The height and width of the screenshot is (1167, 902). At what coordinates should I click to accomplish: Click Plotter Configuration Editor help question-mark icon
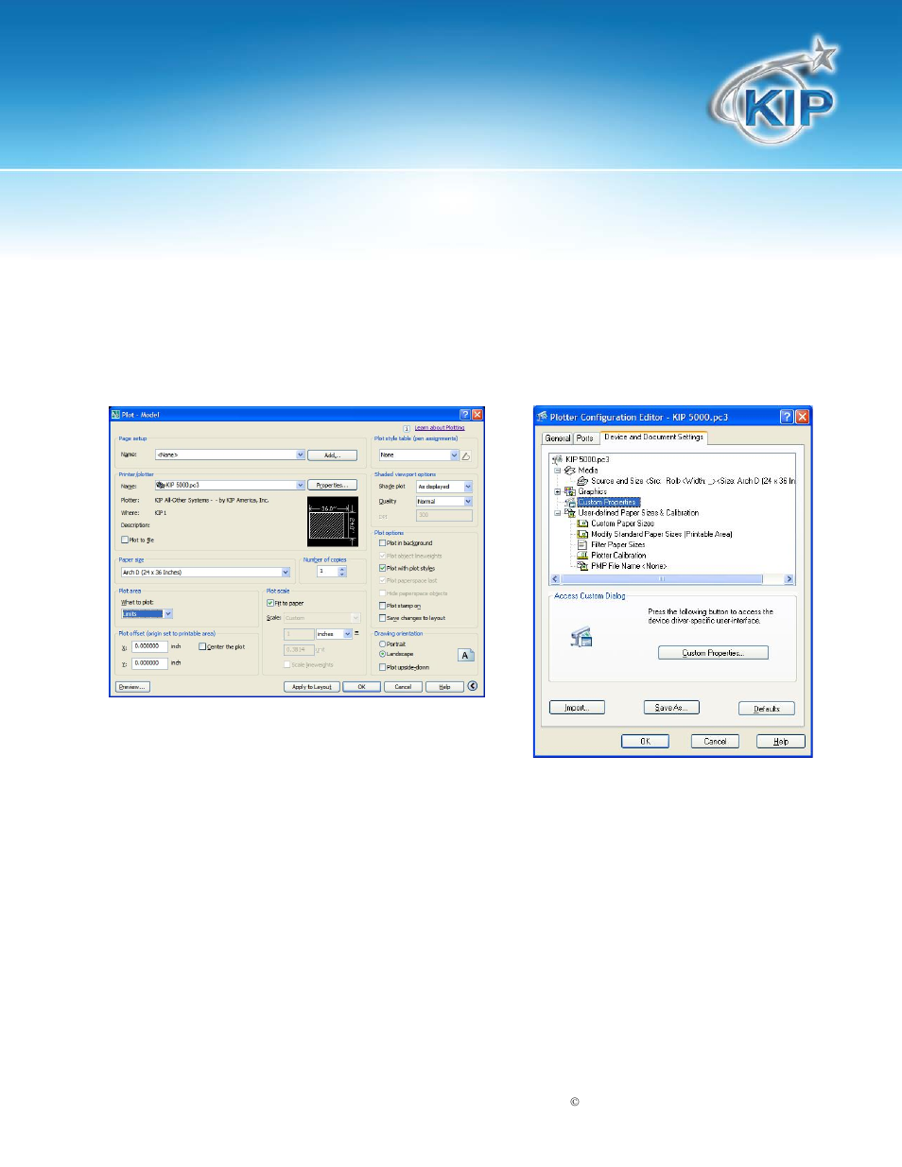[787, 417]
